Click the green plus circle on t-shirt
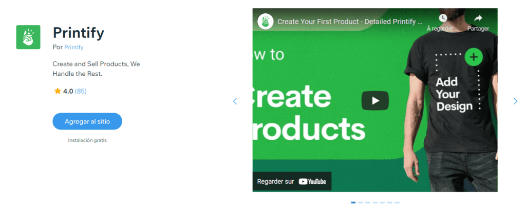The image size is (526, 216). tap(473, 57)
